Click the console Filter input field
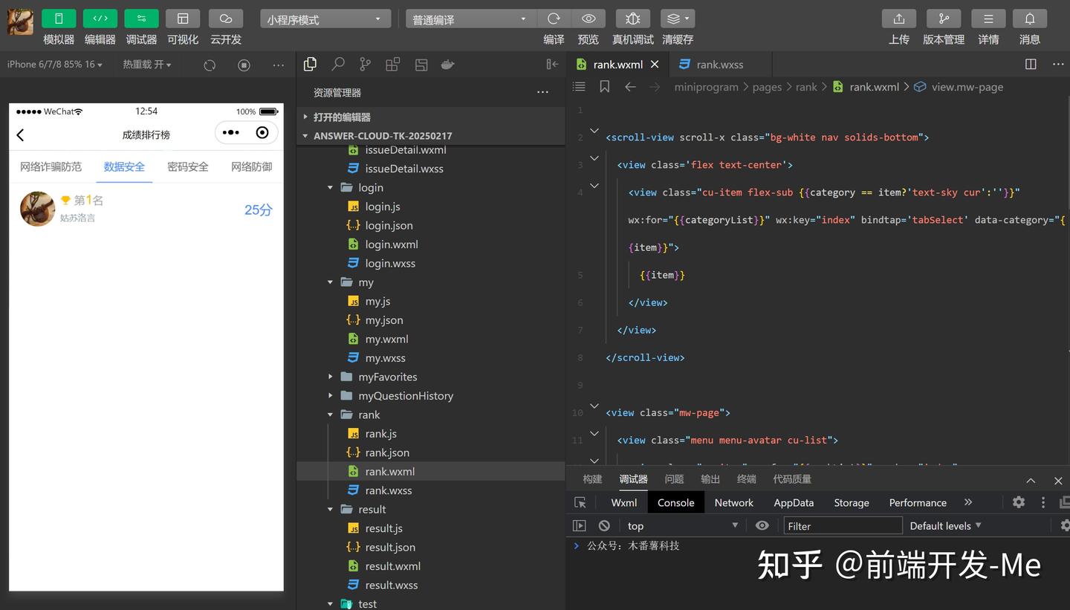This screenshot has height=610, width=1070. (843, 525)
